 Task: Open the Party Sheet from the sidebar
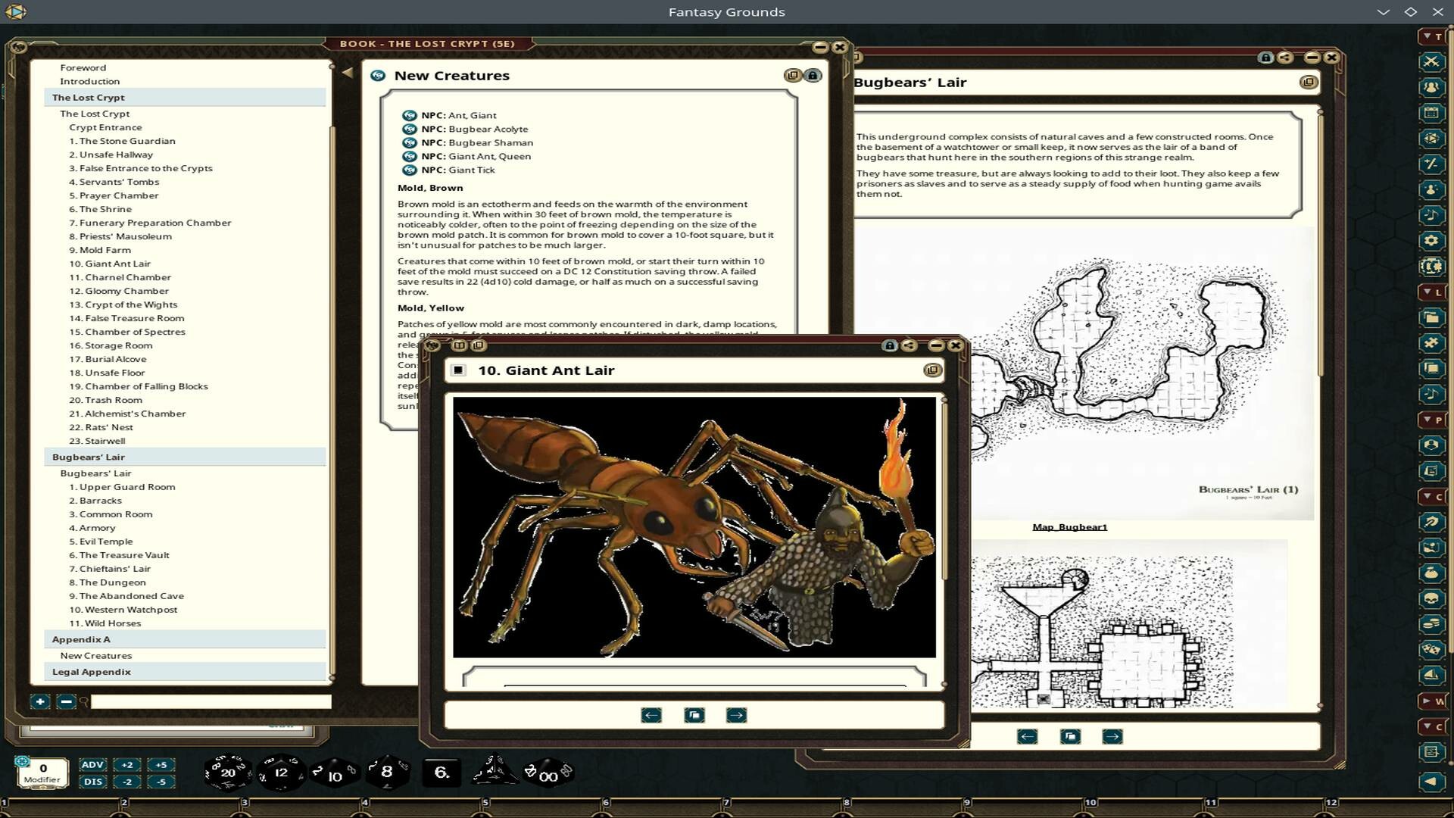pyautogui.click(x=1431, y=88)
